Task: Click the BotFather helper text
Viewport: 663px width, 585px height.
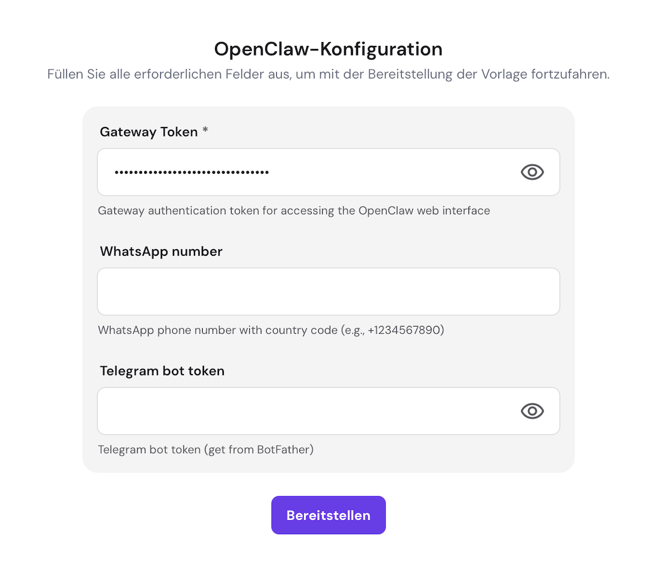Action: [x=206, y=450]
